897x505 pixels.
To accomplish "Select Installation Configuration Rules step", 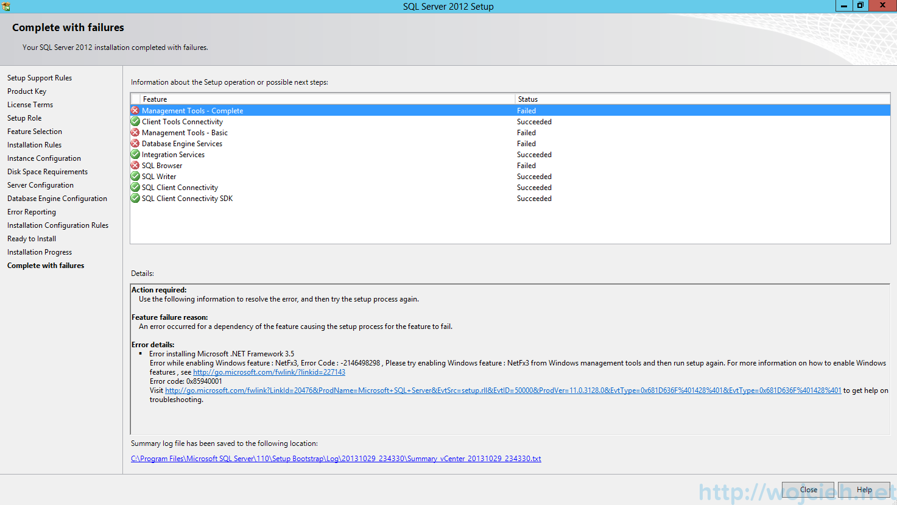I will click(x=58, y=225).
